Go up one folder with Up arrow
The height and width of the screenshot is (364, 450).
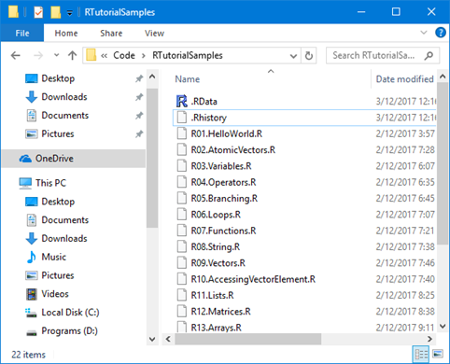72,56
